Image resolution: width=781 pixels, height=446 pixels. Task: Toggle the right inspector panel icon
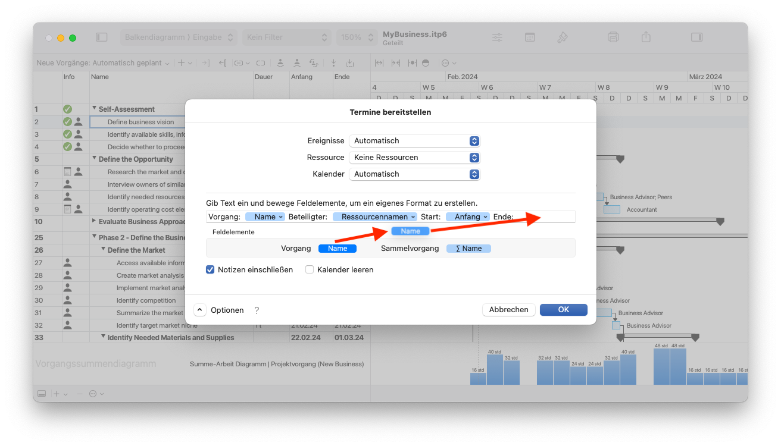696,37
